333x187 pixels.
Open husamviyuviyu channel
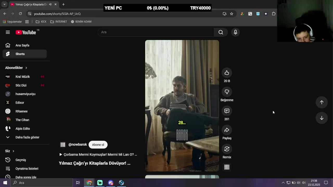pos(25,94)
